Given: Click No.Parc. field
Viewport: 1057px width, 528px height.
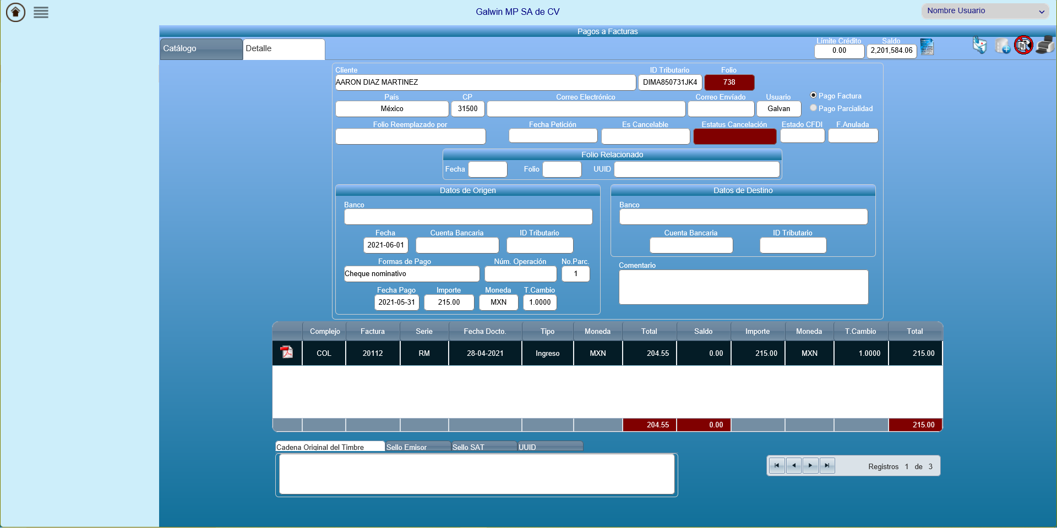Looking at the screenshot, I should (576, 274).
